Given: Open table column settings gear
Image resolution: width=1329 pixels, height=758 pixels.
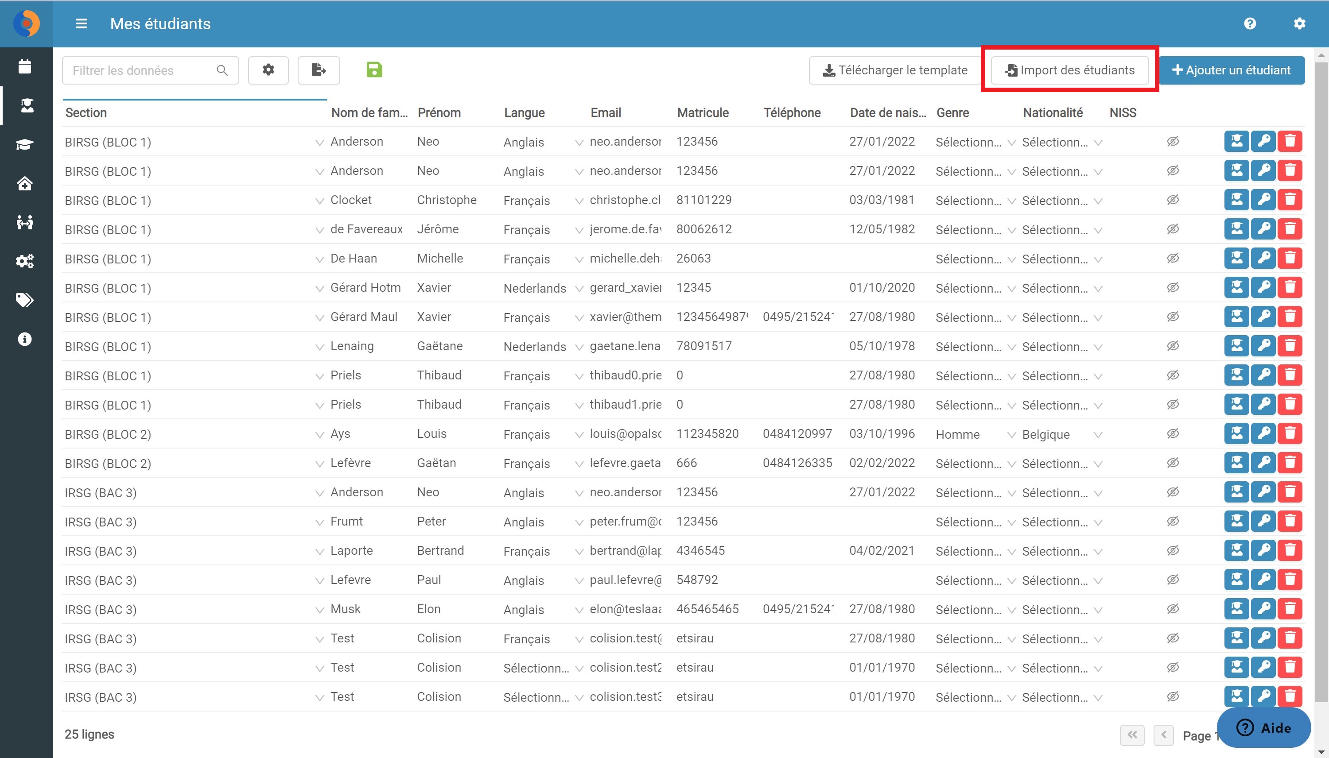Looking at the screenshot, I should (x=268, y=70).
